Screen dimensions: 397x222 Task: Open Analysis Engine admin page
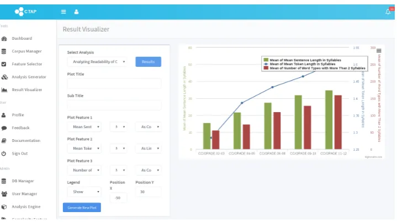click(x=26, y=207)
